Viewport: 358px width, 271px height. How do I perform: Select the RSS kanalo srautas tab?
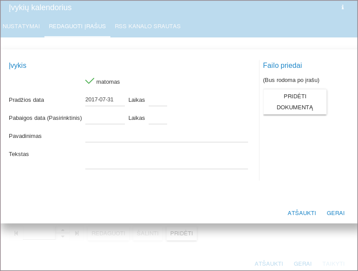coord(148,26)
